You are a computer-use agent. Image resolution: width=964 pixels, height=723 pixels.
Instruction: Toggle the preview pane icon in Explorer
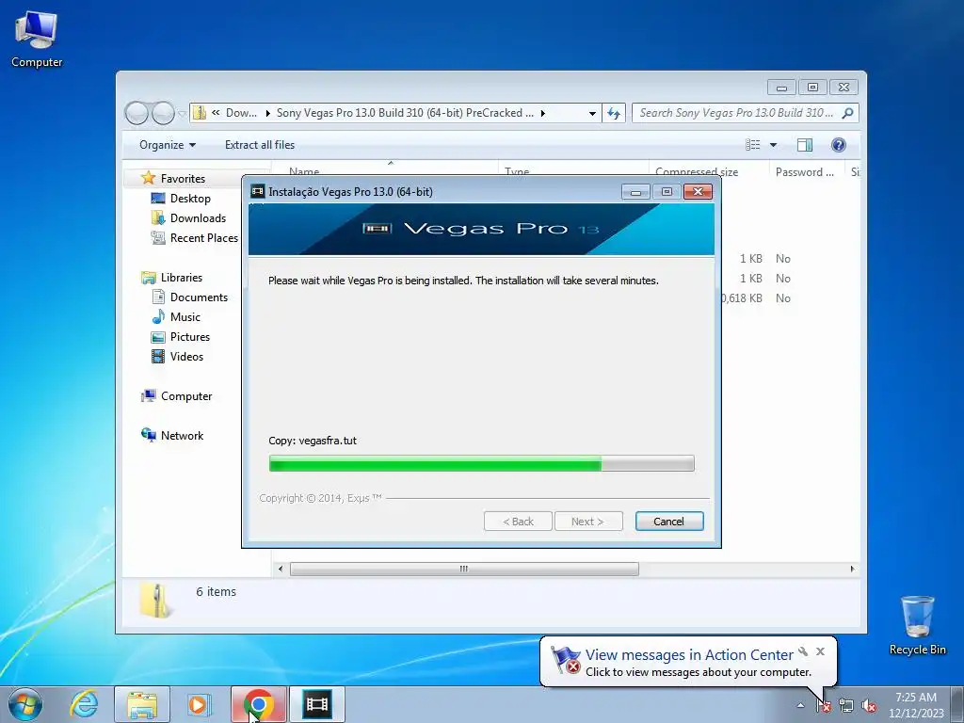click(x=804, y=145)
